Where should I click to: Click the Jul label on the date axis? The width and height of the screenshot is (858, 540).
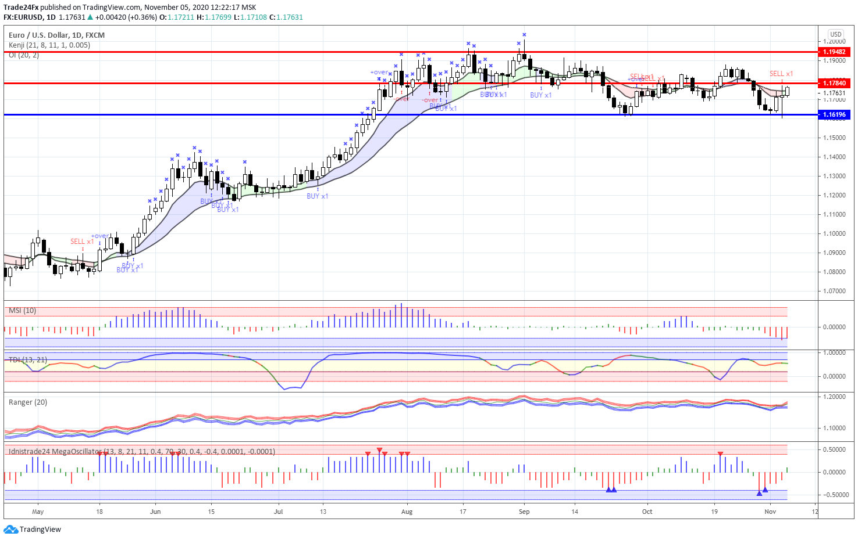[278, 512]
